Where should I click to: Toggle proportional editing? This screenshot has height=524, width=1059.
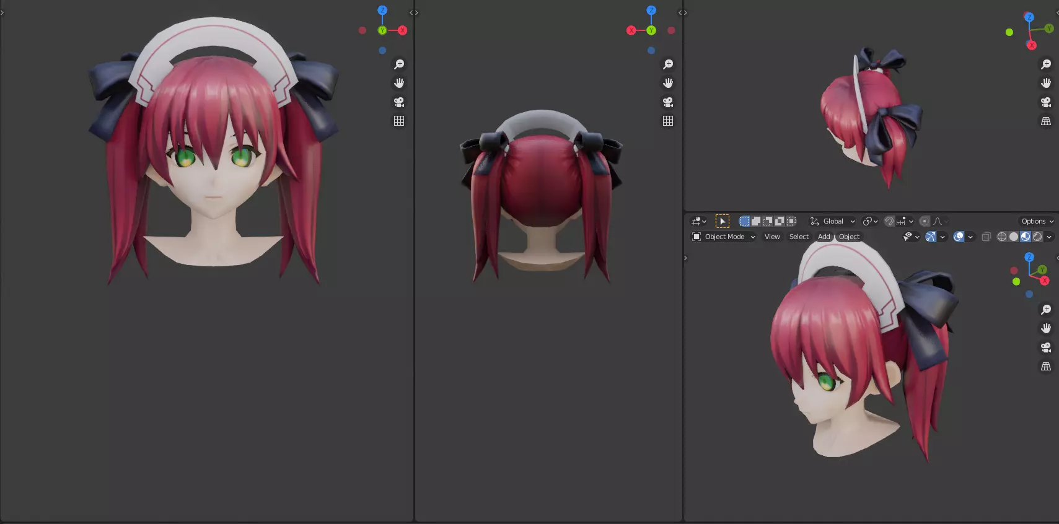[x=925, y=221]
